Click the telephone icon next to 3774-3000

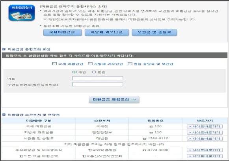tap(144, 150)
